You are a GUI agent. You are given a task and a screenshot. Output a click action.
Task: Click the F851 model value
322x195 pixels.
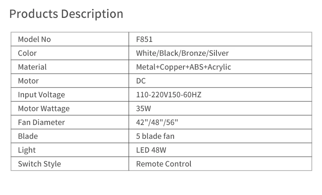click(144, 39)
